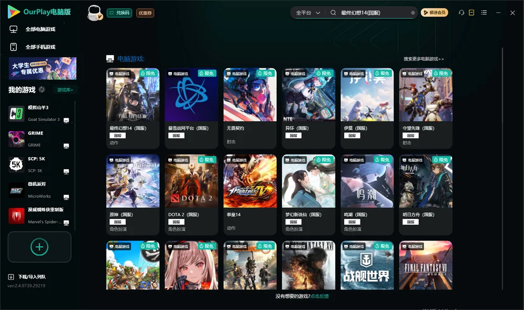The width and height of the screenshot is (524, 310).
Task: Click the magnifier search icon
Action: pyautogui.click(x=333, y=13)
